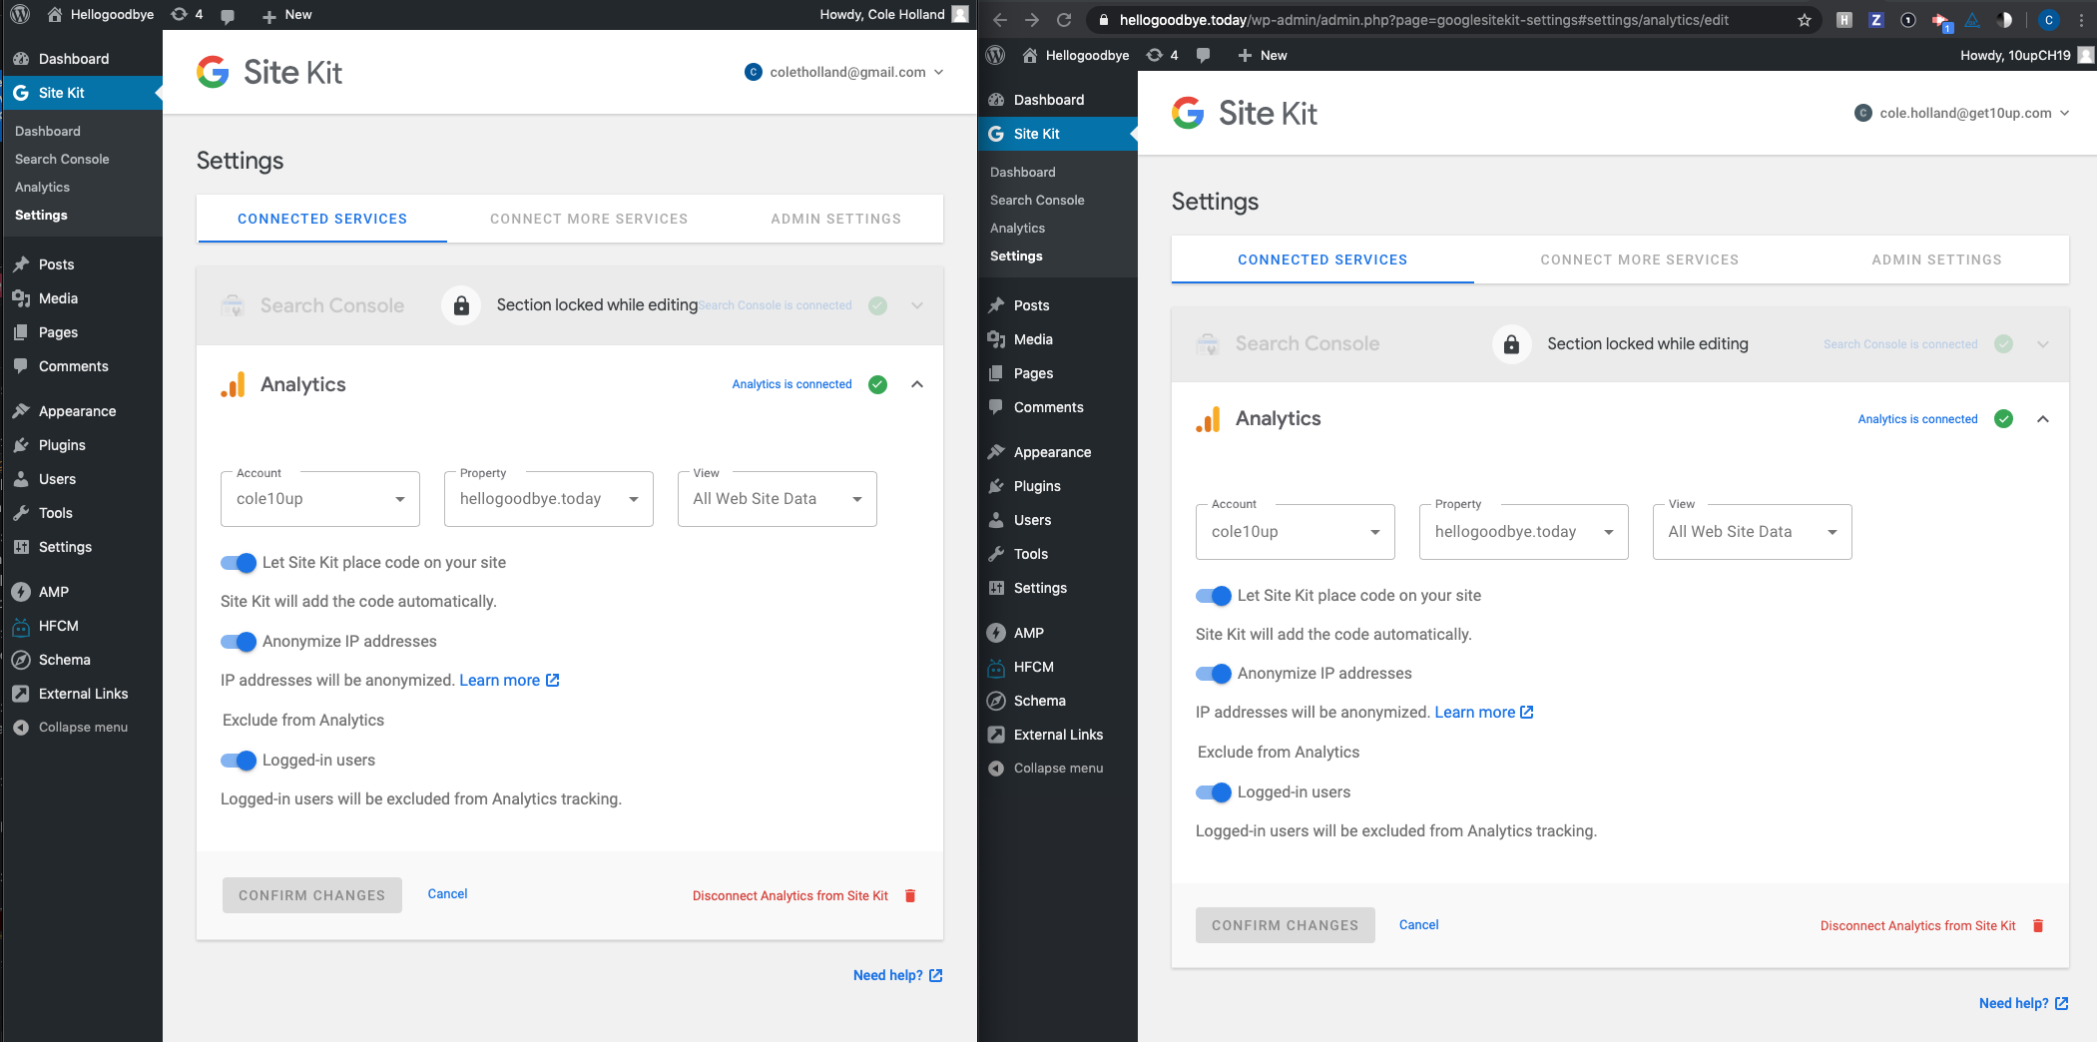Click + New in right window admin bar
The width and height of the screenshot is (2097, 1042).
click(x=1262, y=55)
